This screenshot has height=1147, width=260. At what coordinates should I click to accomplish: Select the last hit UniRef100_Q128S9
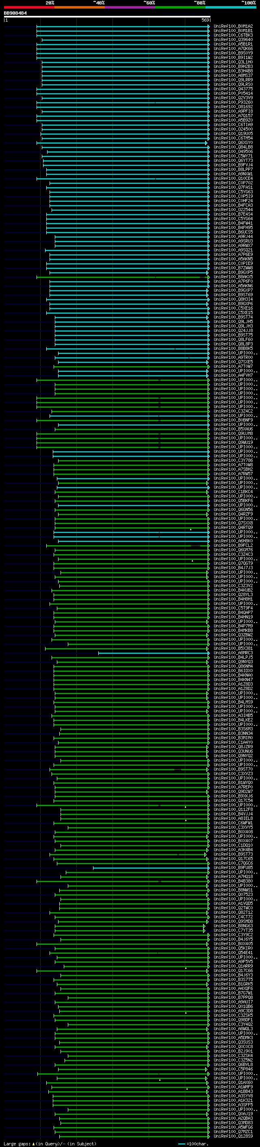pos(233,1136)
